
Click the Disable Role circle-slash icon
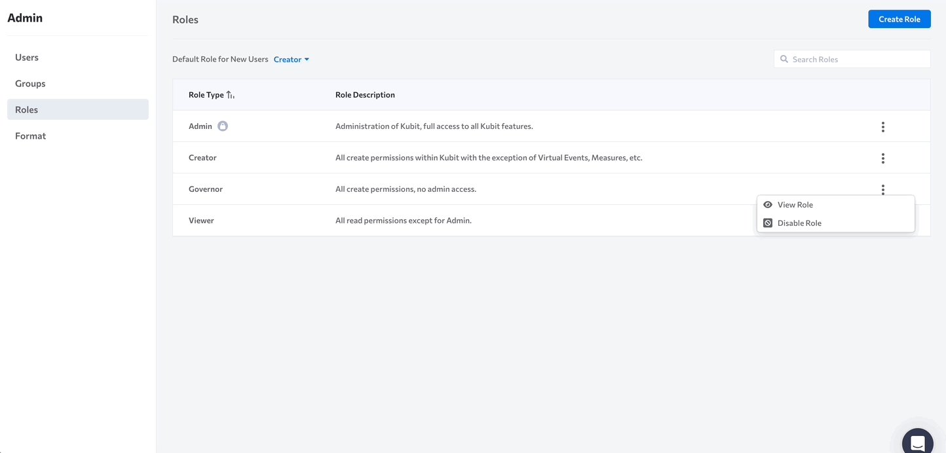coord(768,223)
